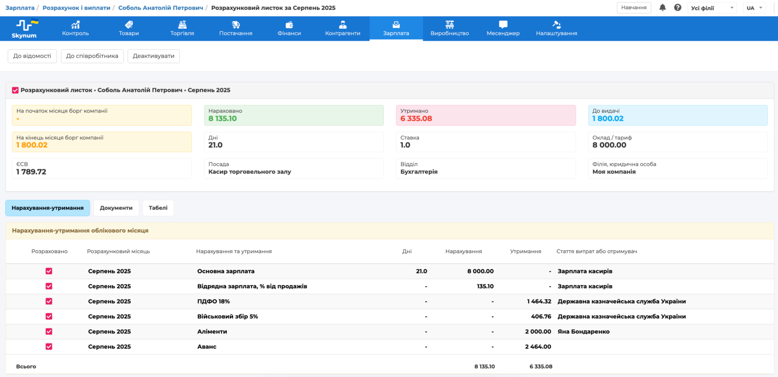Click the notifications bell icon
The height and width of the screenshot is (377, 778).
(662, 8)
